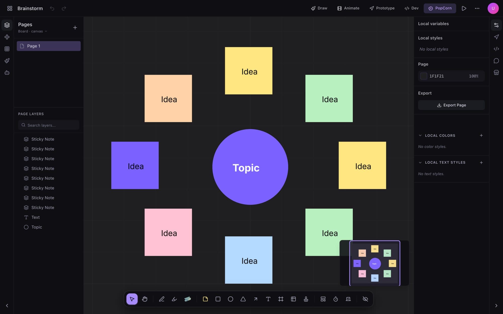Select the Hand pan tool

click(x=145, y=299)
